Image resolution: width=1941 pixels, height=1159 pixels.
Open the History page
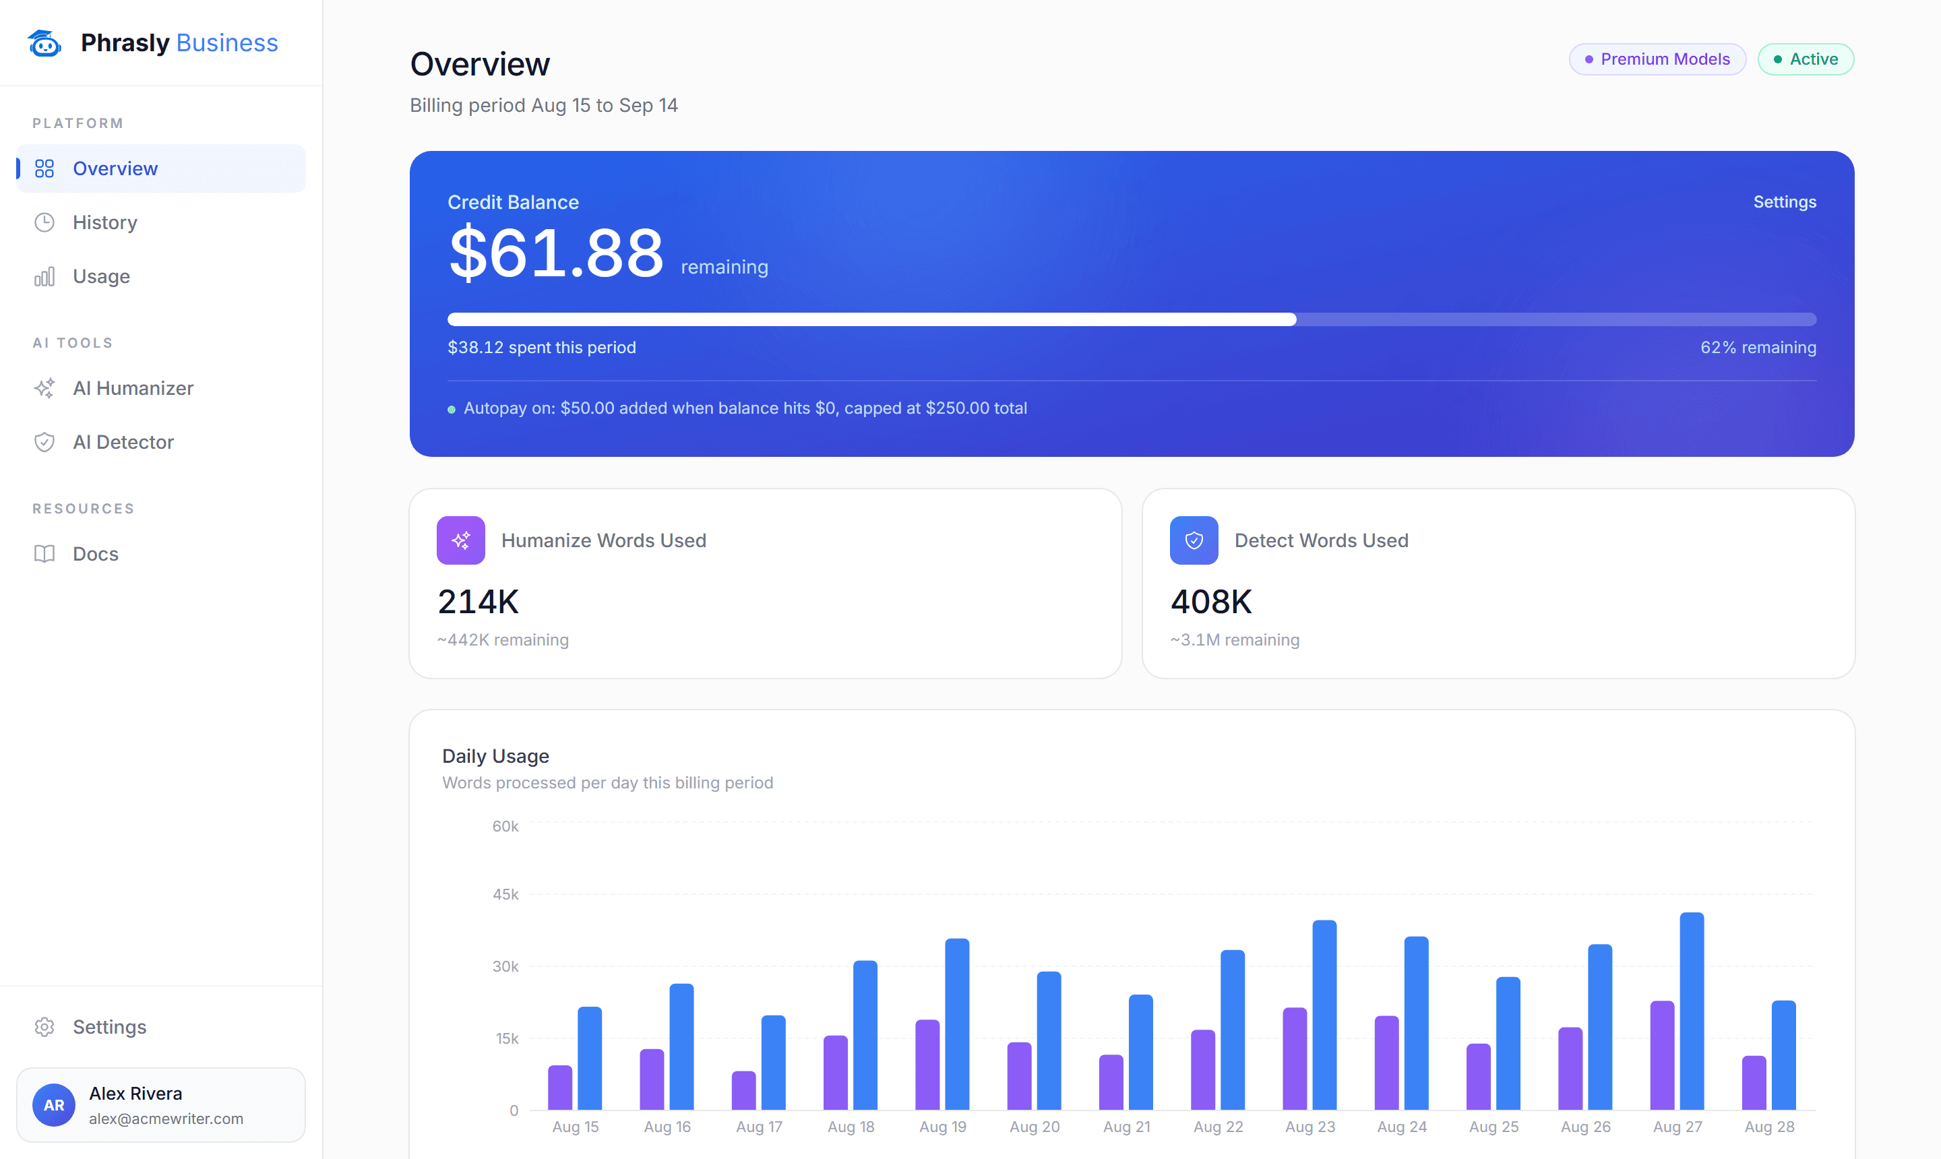click(x=161, y=222)
